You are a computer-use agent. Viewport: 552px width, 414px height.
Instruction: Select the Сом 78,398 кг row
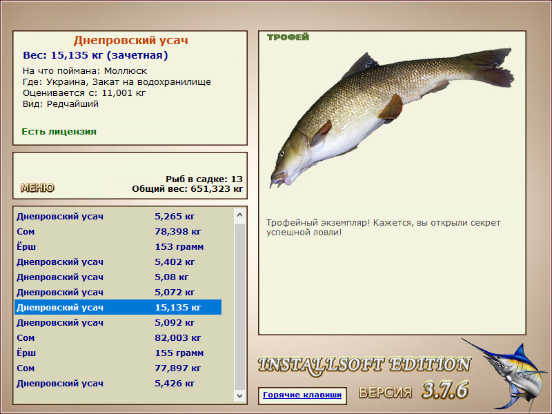(x=118, y=231)
